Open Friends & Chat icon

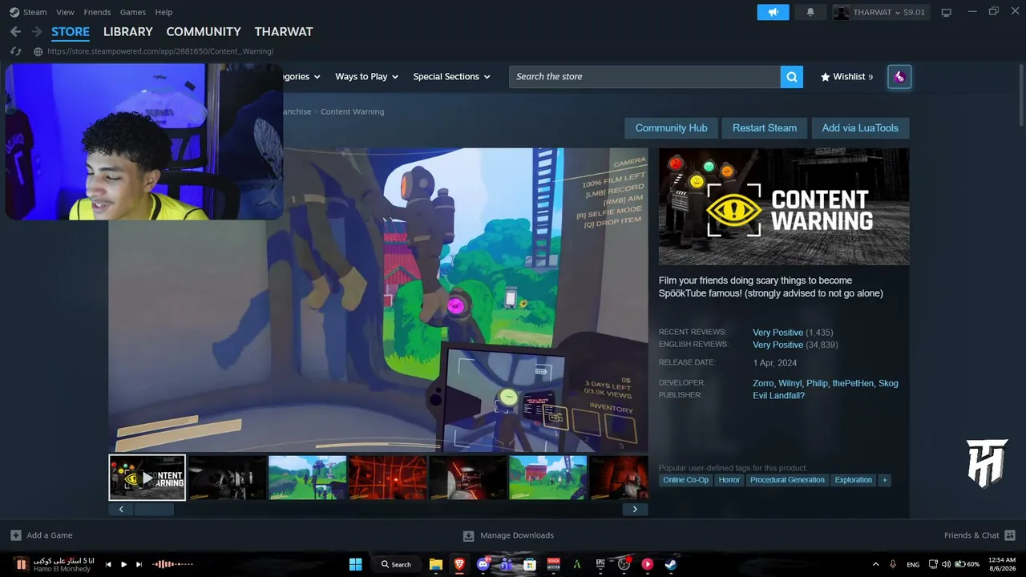click(1010, 535)
